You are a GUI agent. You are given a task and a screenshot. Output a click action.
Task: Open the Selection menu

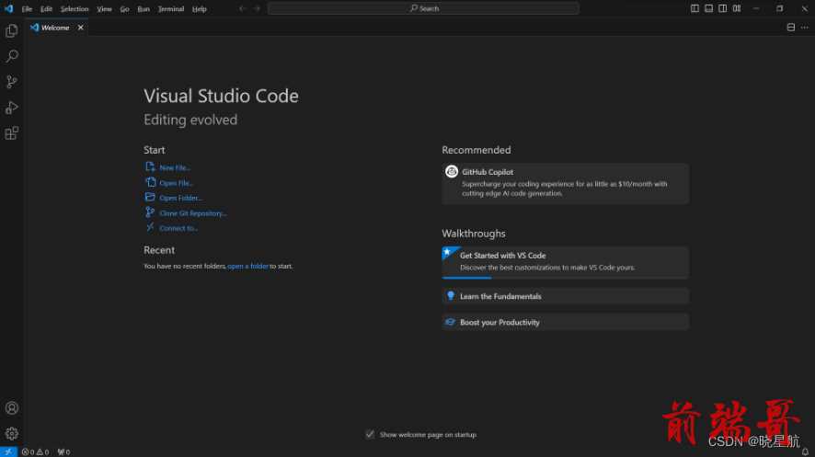[75, 9]
